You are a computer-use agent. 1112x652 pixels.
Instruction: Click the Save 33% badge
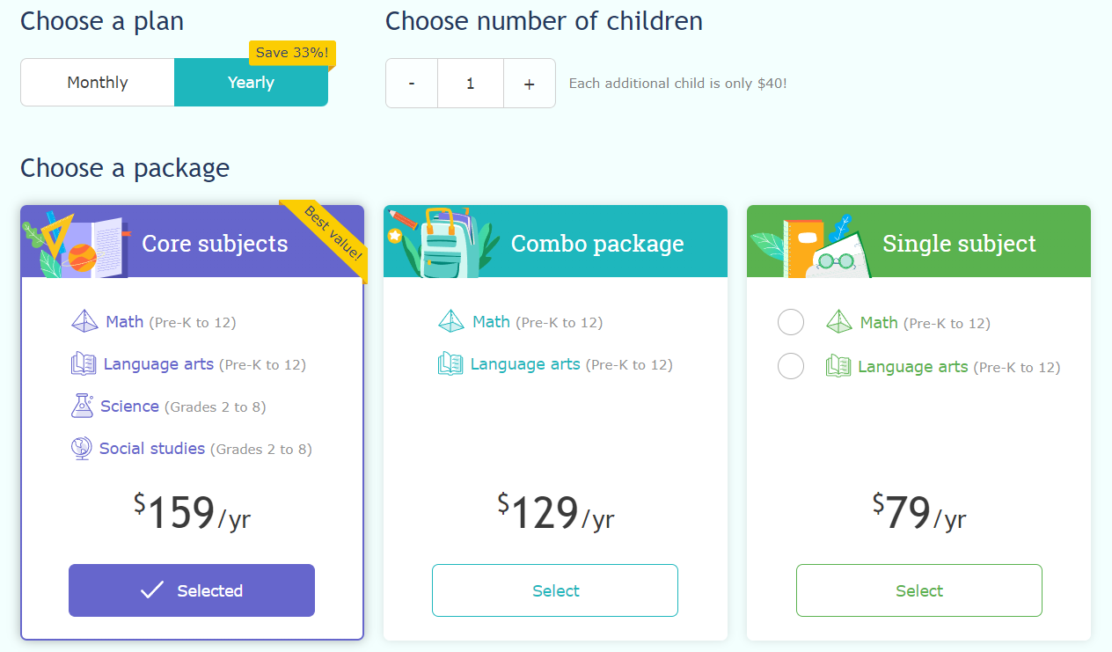[x=292, y=53]
